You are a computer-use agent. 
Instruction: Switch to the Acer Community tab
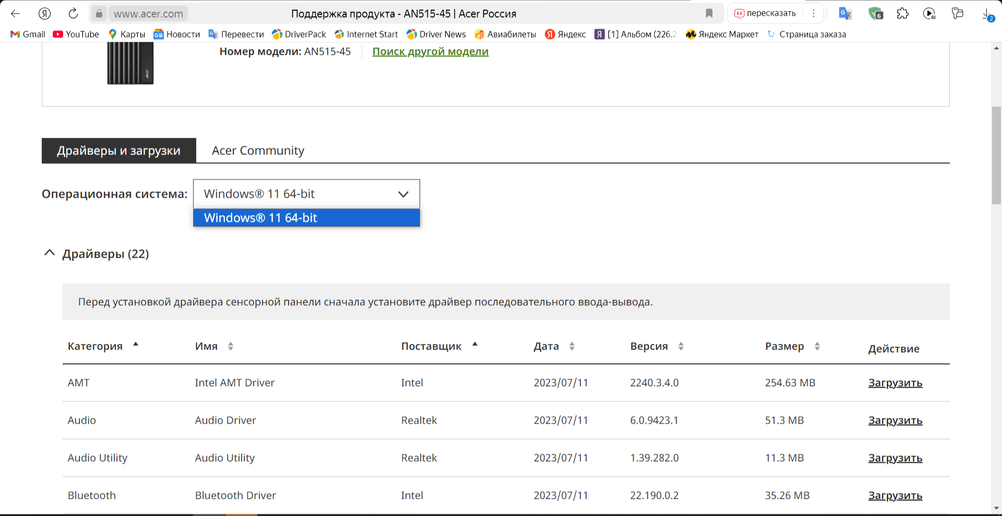(258, 150)
